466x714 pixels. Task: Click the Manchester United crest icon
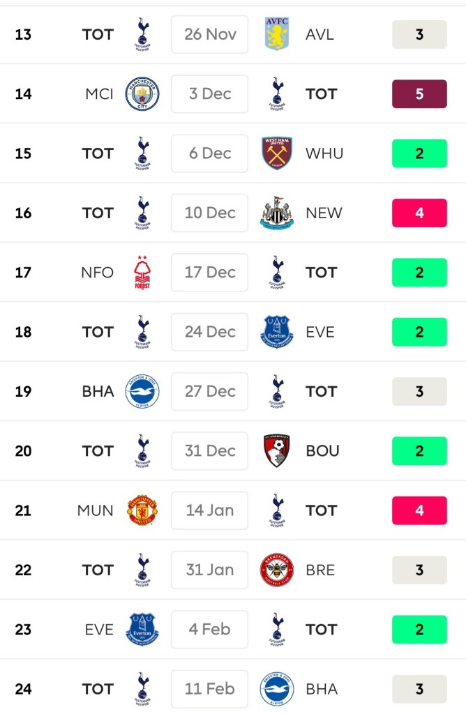coord(142,510)
